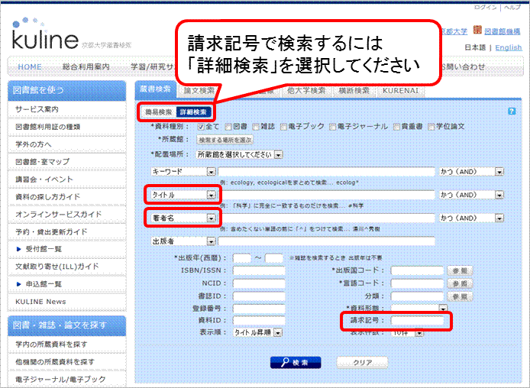
Task: Click the クリア button
Action: 362,362
